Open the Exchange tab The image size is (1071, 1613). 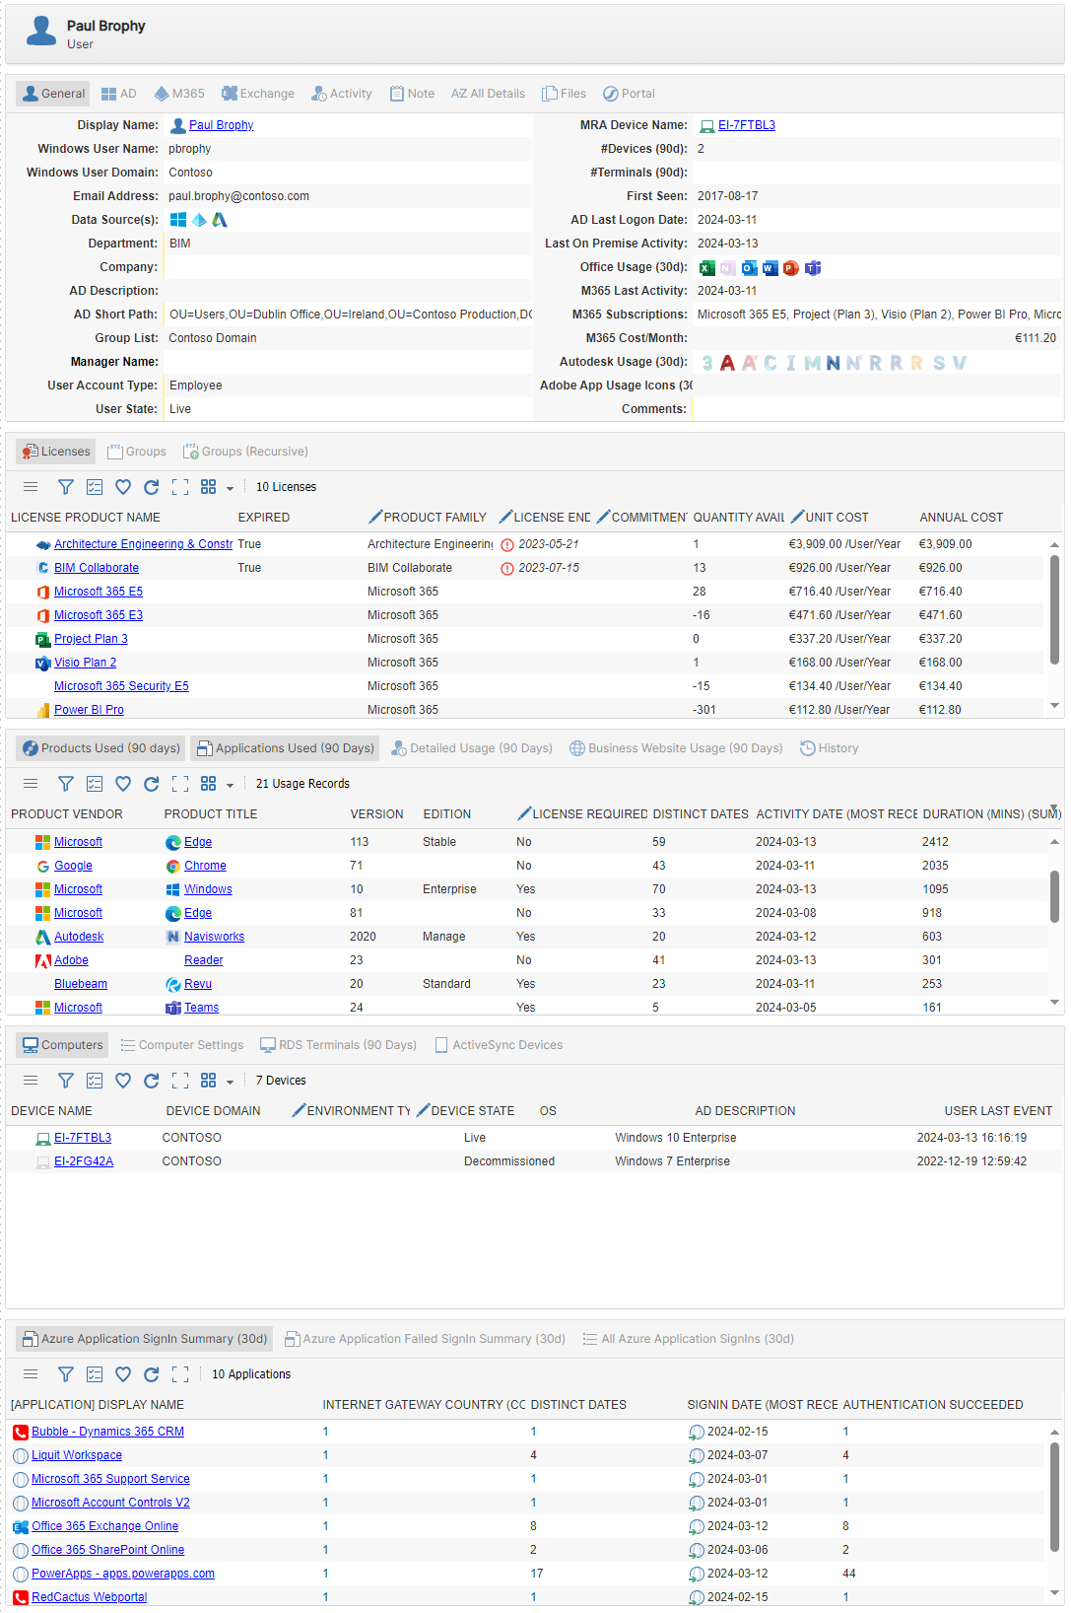point(258,94)
